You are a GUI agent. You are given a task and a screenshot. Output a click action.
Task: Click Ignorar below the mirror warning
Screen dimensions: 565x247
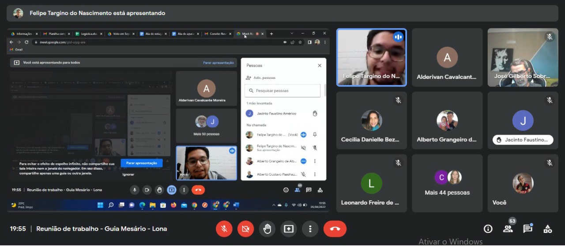[128, 174]
